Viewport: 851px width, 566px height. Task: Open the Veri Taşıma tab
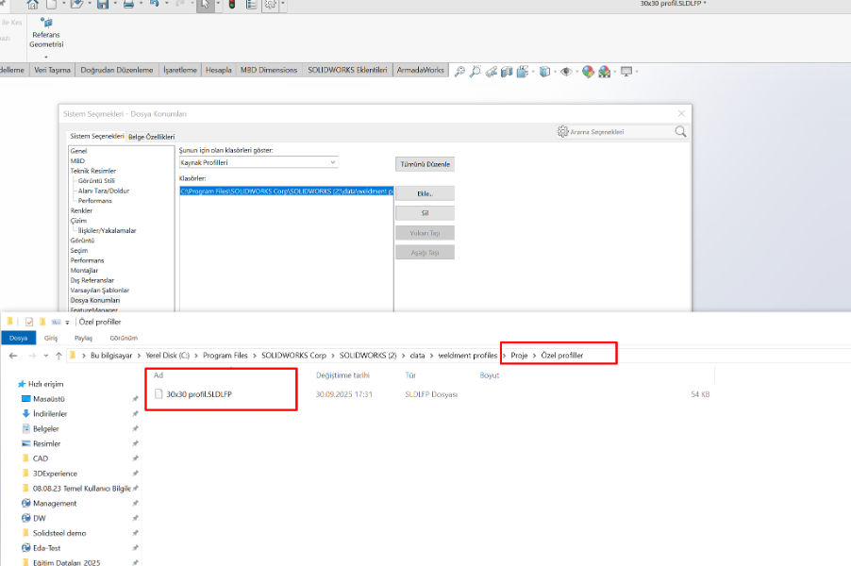coord(52,70)
